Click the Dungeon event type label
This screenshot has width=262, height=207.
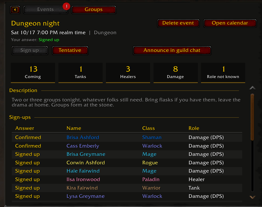coord(105,33)
